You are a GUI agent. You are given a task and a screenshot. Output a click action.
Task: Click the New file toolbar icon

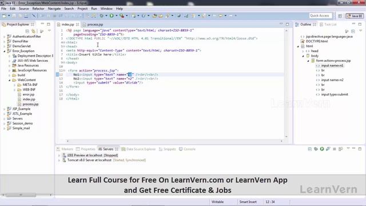pyautogui.click(x=4, y=15)
